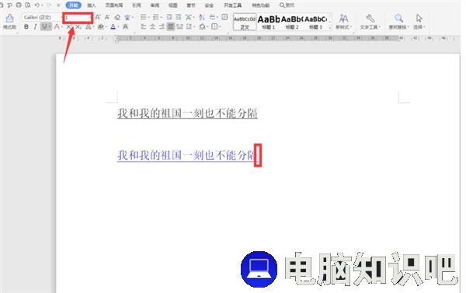Click the New Style icon
466x293 pixels.
click(x=343, y=19)
